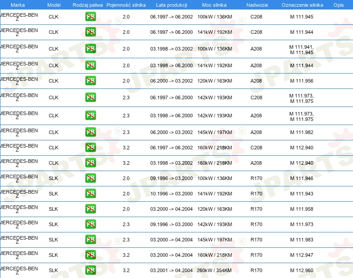Click 120kW / 163KM in the CLK row
353x278 pixels.
214,81
